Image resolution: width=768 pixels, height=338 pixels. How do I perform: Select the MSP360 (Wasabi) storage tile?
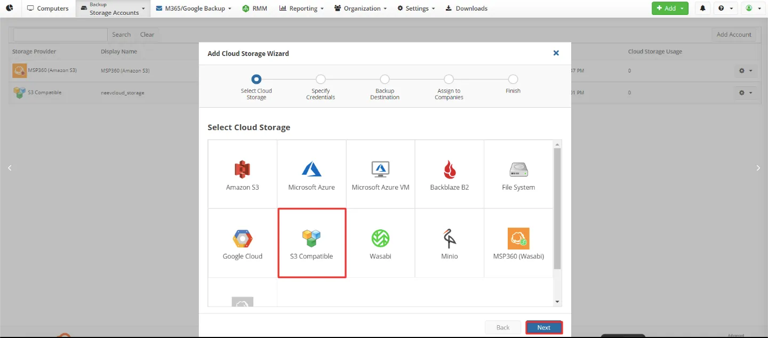(518, 243)
